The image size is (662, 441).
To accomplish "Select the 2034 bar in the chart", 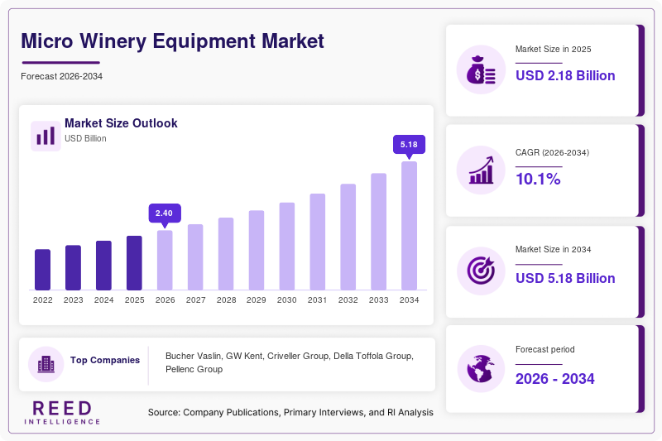I will pos(409,226).
